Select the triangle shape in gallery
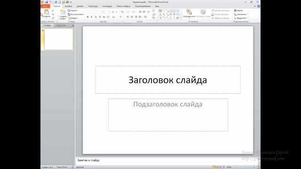 (x=160, y=15)
